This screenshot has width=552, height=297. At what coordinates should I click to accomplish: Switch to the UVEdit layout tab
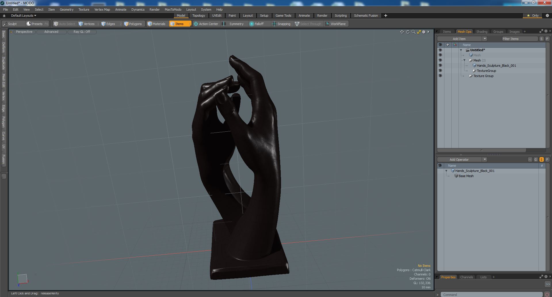point(217,16)
